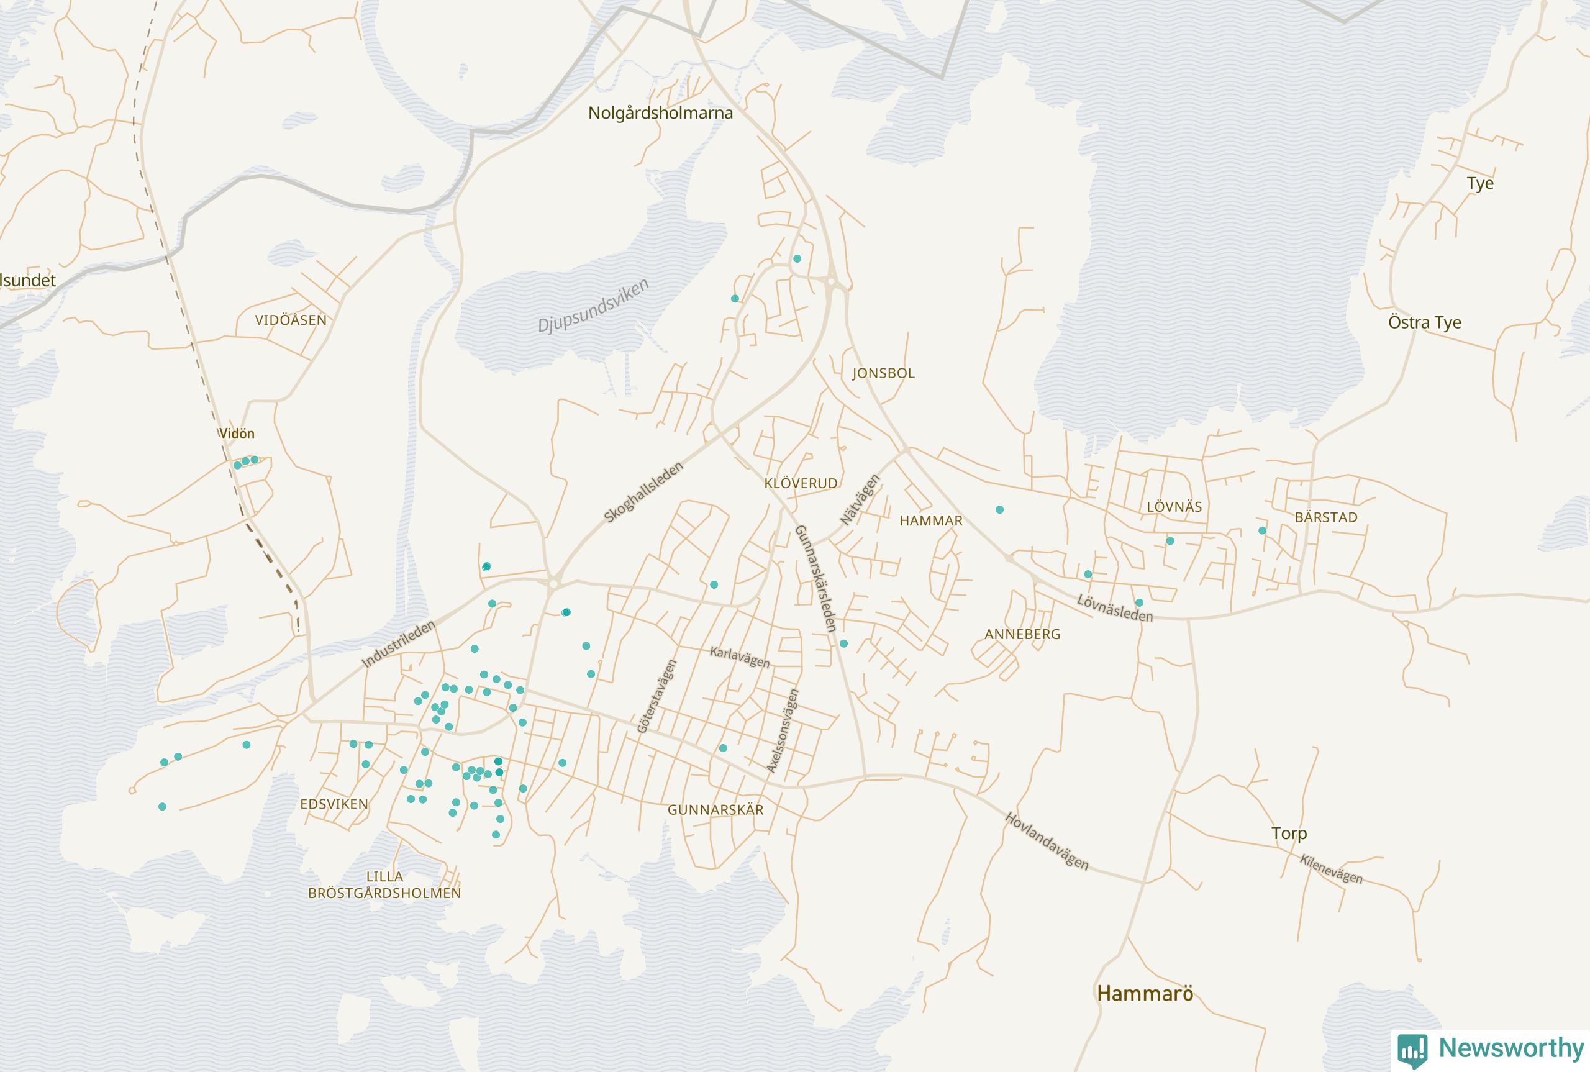Click the Torp place label
The image size is (1590, 1072).
[1289, 833]
